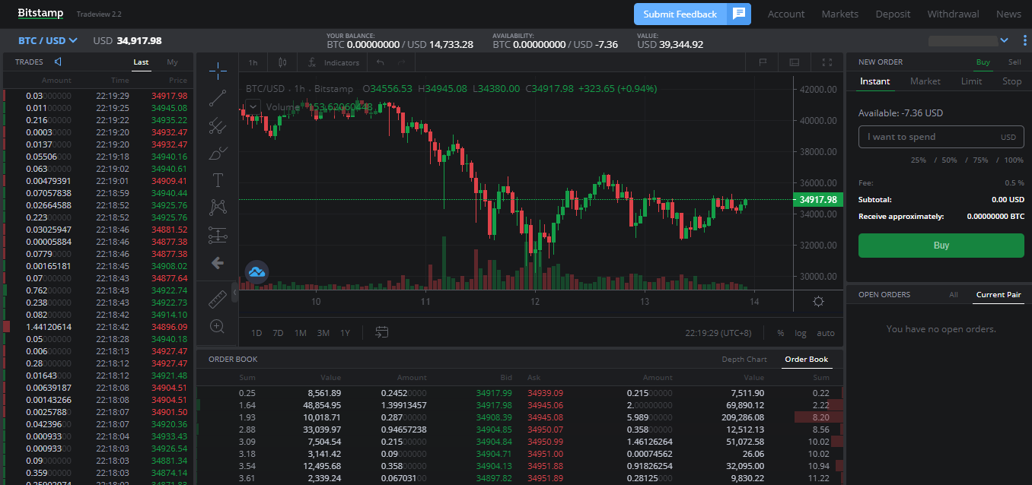This screenshot has height=485, width=1032.
Task: Enter fullscreen chart mode
Action: [827, 62]
